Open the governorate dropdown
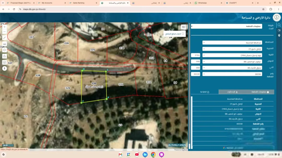Screen dimensions: 282x158 click(x=232, y=43)
